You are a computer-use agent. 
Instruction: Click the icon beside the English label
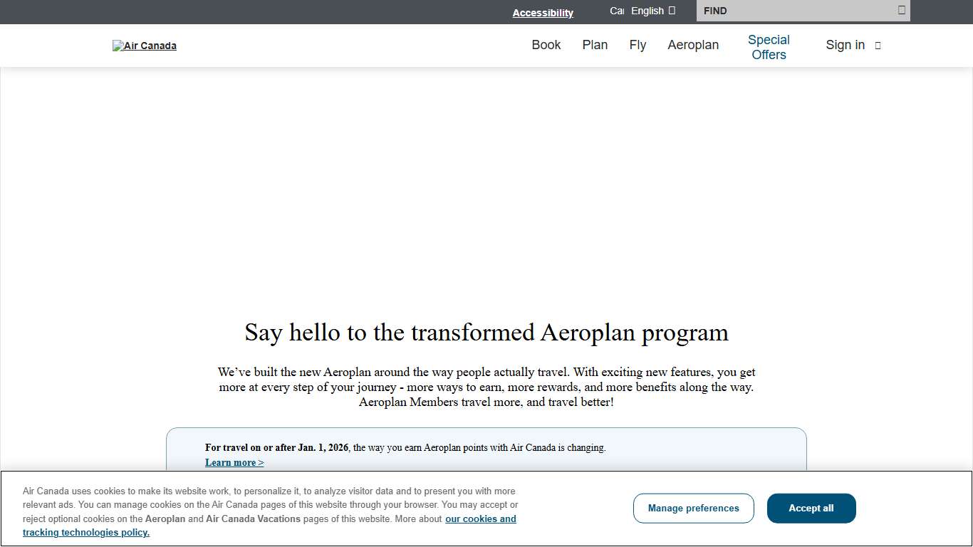pyautogui.click(x=670, y=11)
